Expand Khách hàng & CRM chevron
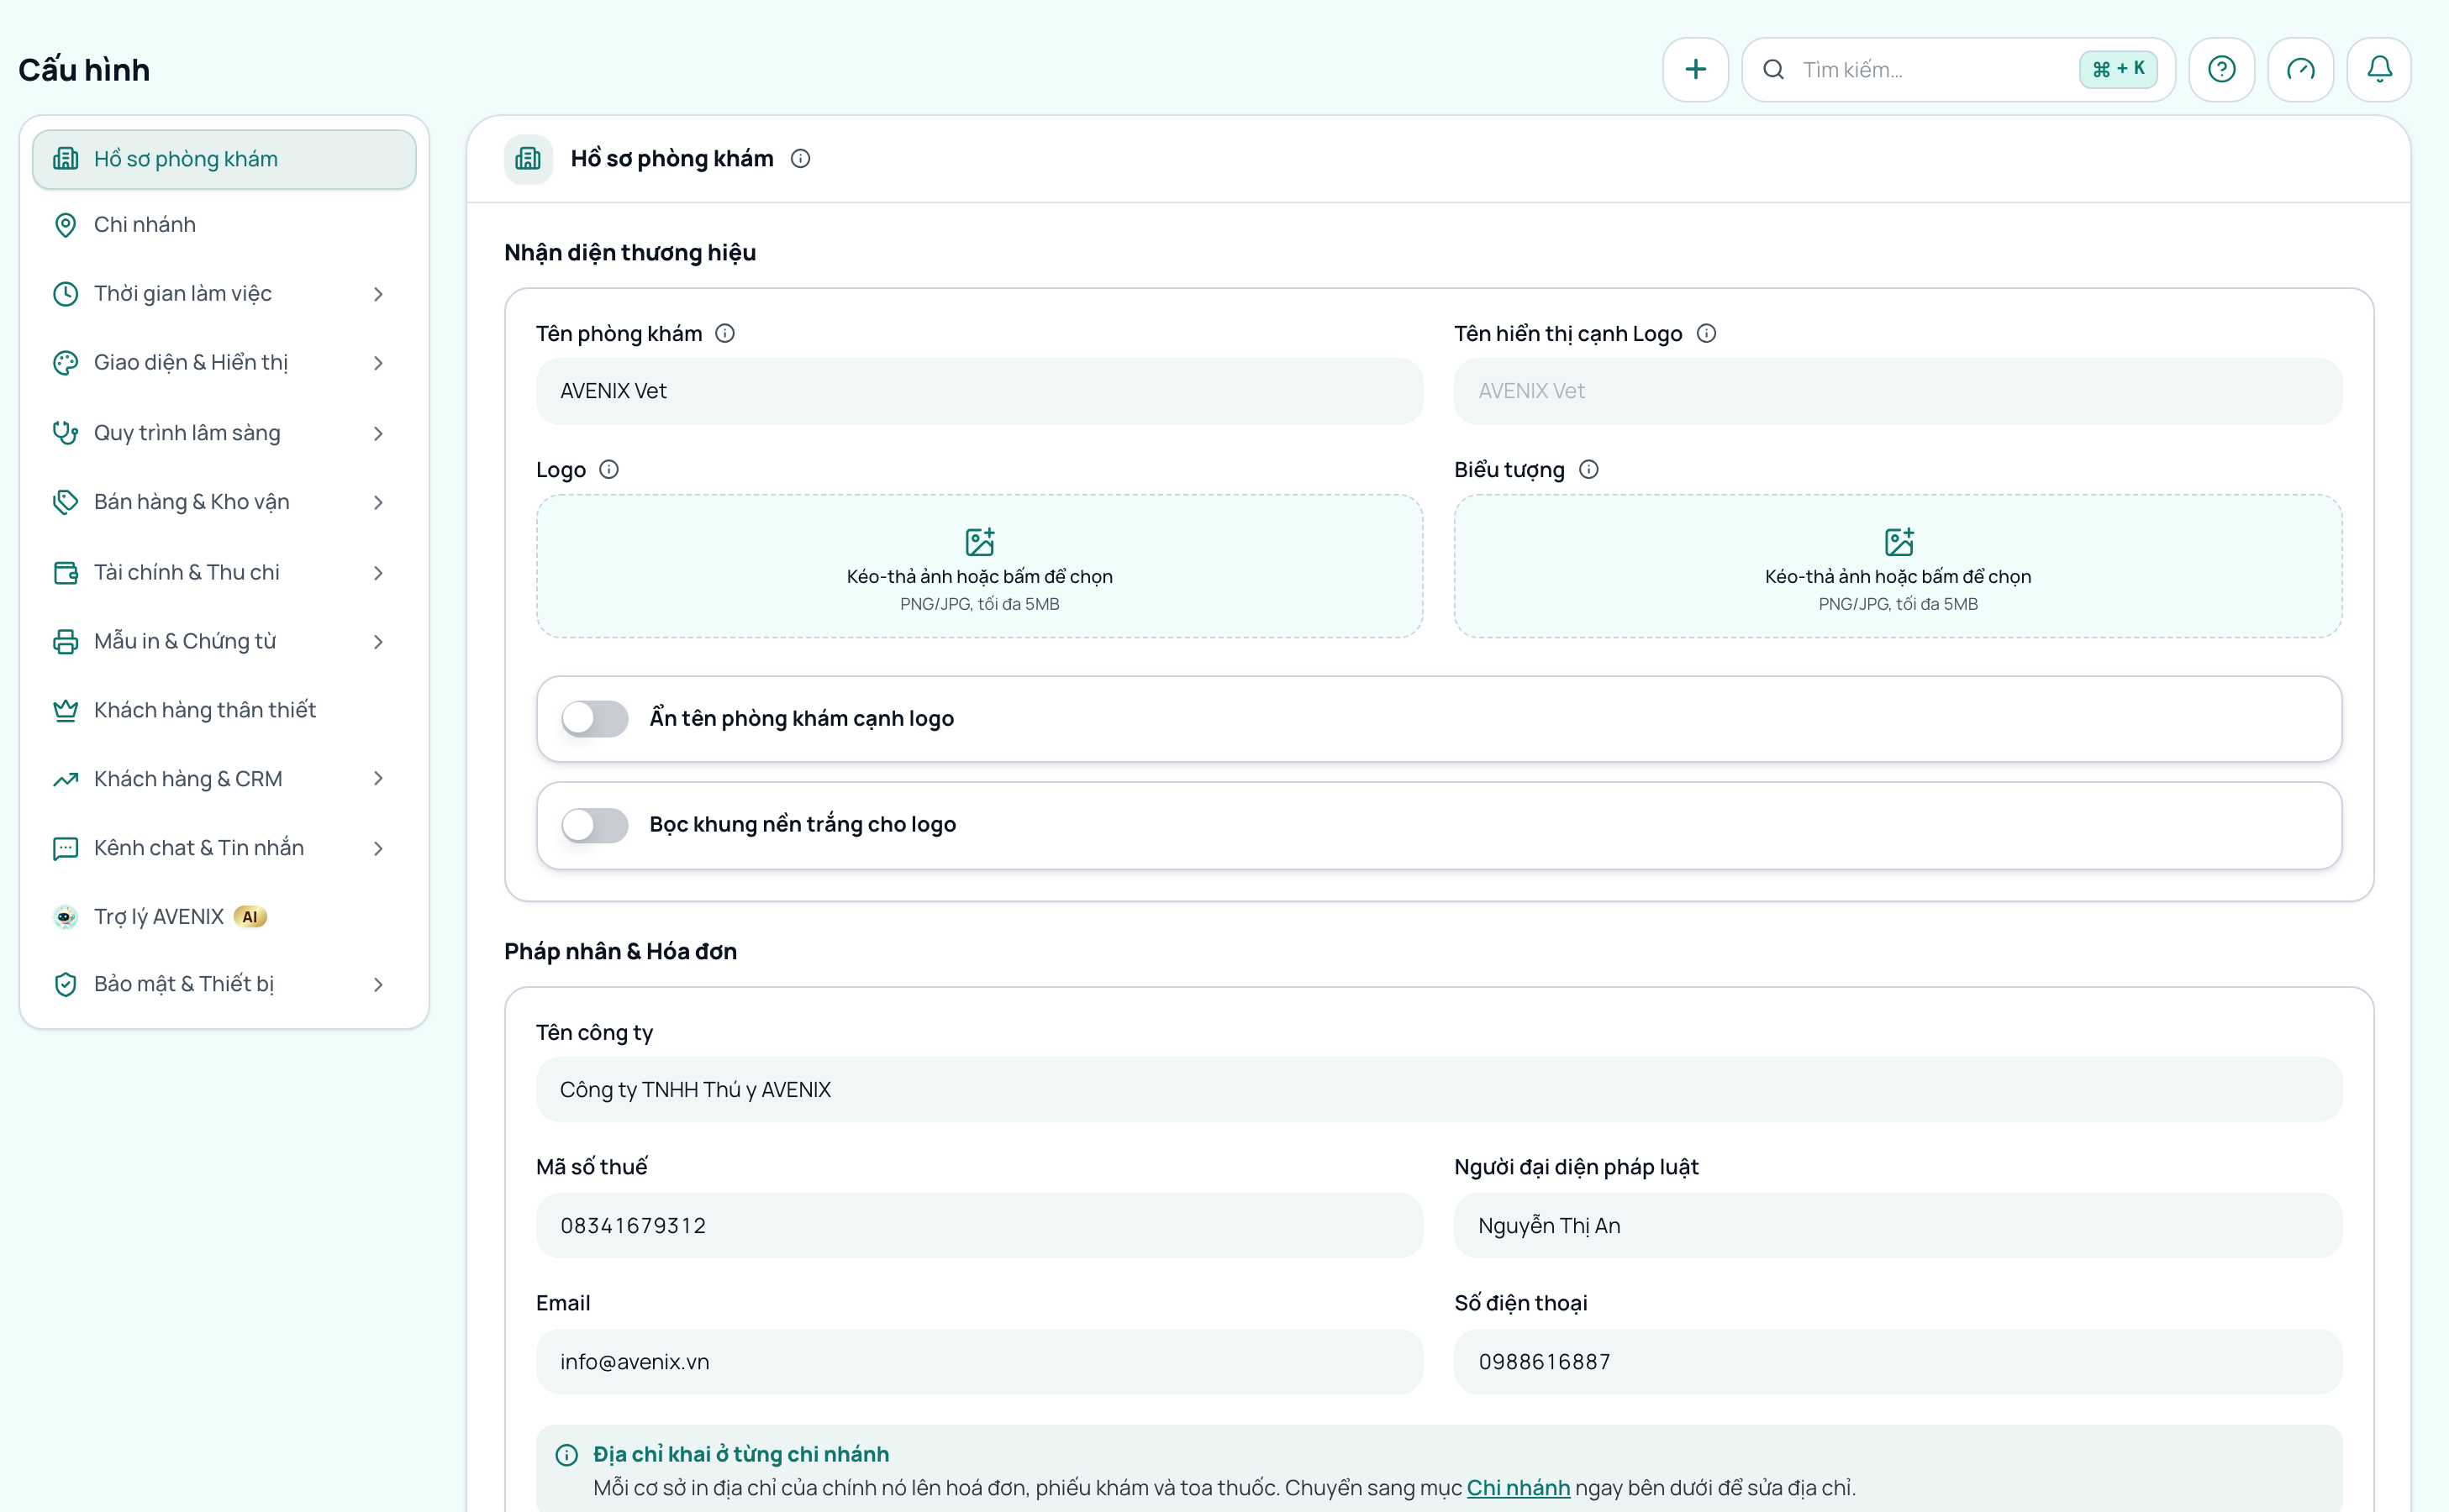This screenshot has width=2449, height=1512. (378, 779)
